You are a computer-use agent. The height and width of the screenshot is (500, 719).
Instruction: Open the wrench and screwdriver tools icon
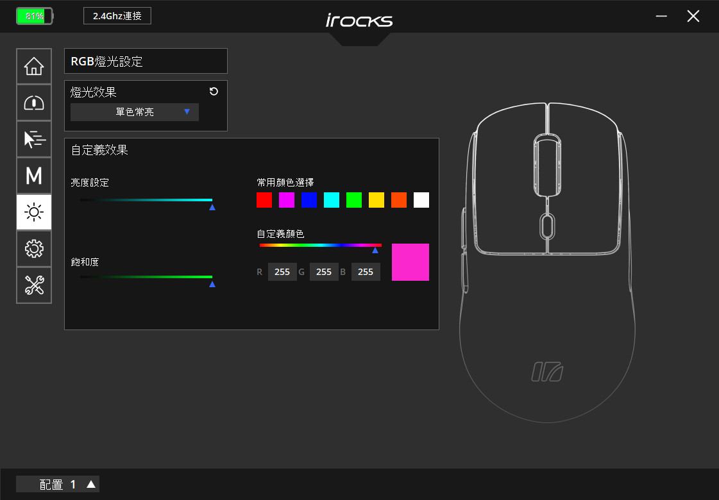point(34,285)
